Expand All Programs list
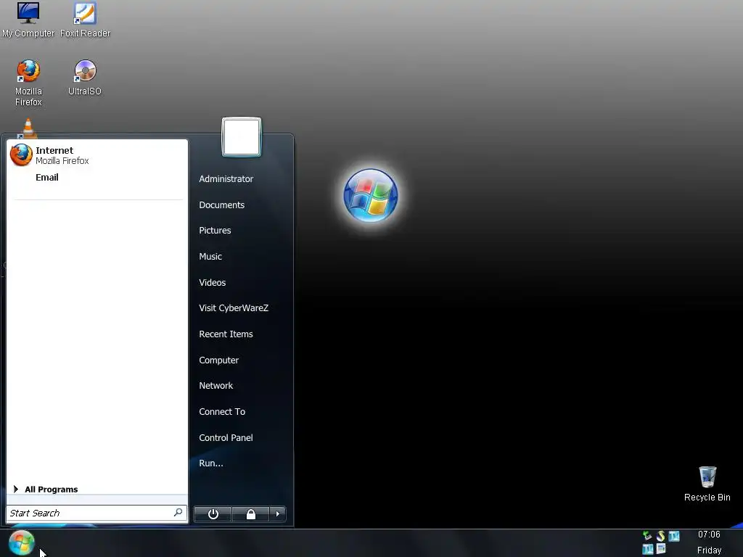 pyautogui.click(x=46, y=490)
